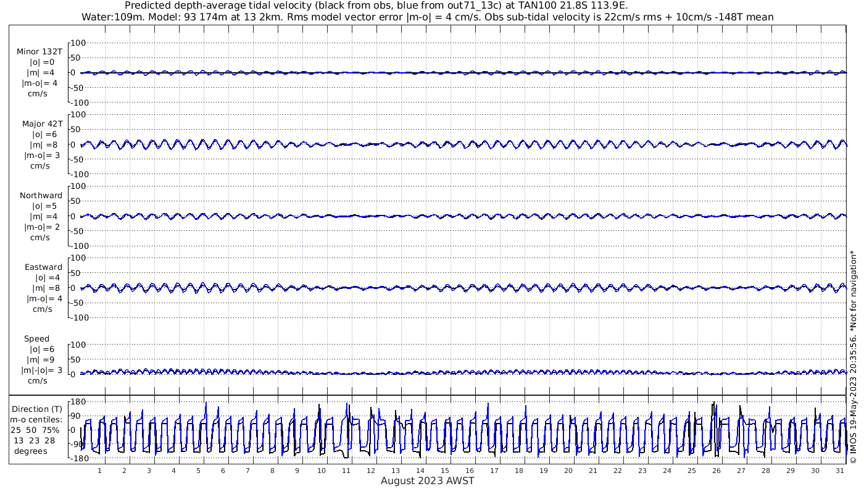Click the chart title line starting 'Predicted depth-average tidal velocity'
This screenshot has width=864, height=494.
376,6
